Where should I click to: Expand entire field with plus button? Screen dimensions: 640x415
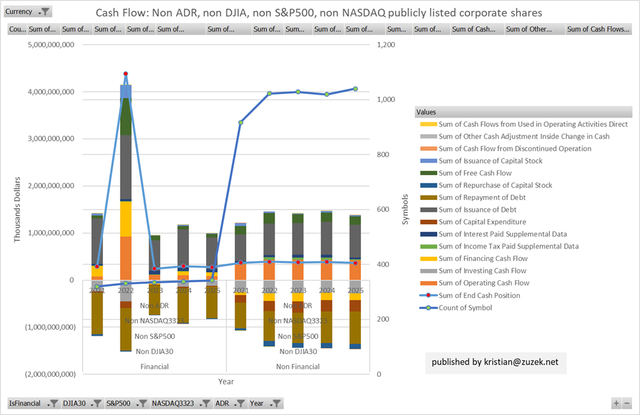point(616,403)
